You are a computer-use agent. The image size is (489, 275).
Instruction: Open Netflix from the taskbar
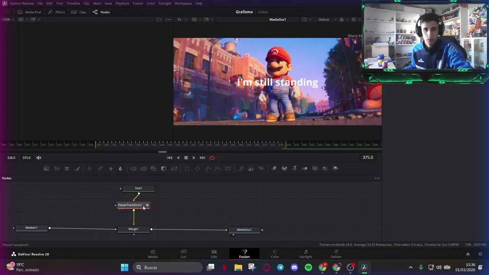pos(224,267)
